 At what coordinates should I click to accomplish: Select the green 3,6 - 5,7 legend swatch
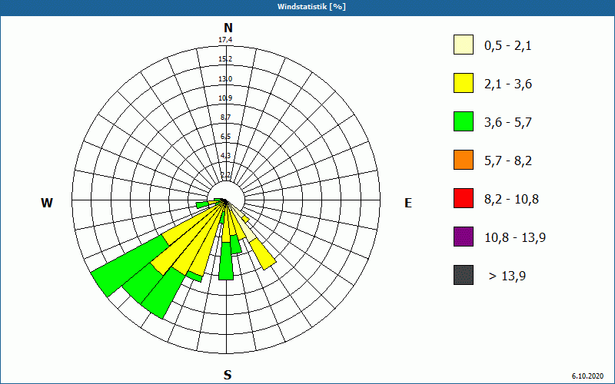point(464,121)
